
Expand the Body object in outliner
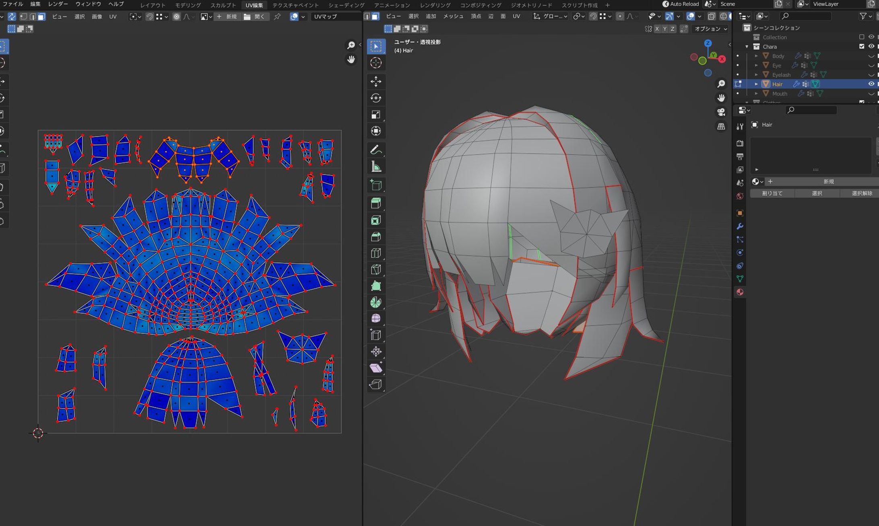tap(756, 56)
